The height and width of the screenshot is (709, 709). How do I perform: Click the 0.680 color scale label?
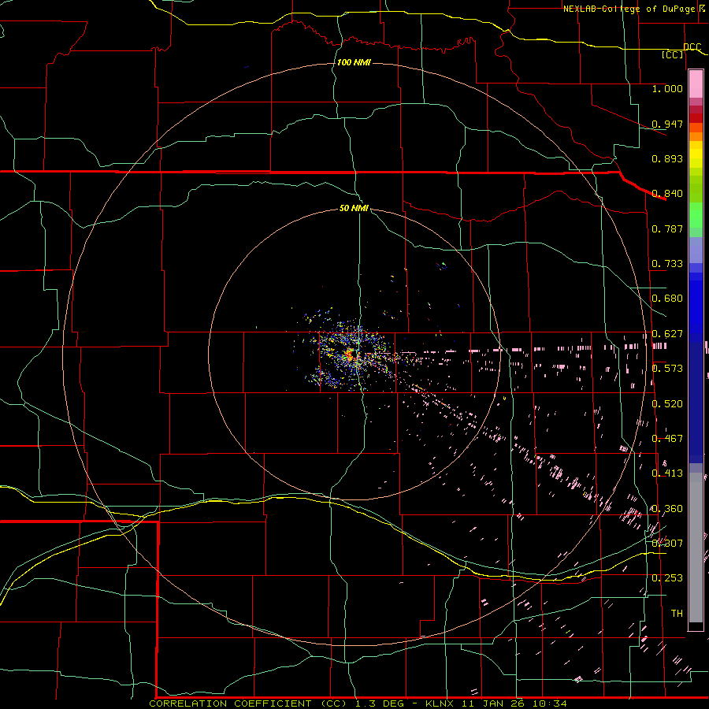[x=667, y=299]
